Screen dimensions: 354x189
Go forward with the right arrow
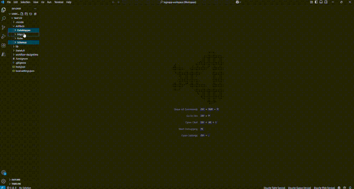[x=118, y=2]
